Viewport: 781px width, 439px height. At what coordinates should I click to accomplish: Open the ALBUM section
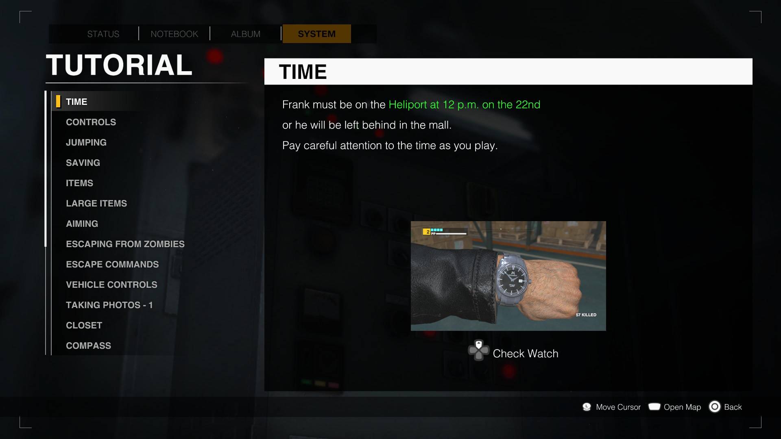pos(245,33)
